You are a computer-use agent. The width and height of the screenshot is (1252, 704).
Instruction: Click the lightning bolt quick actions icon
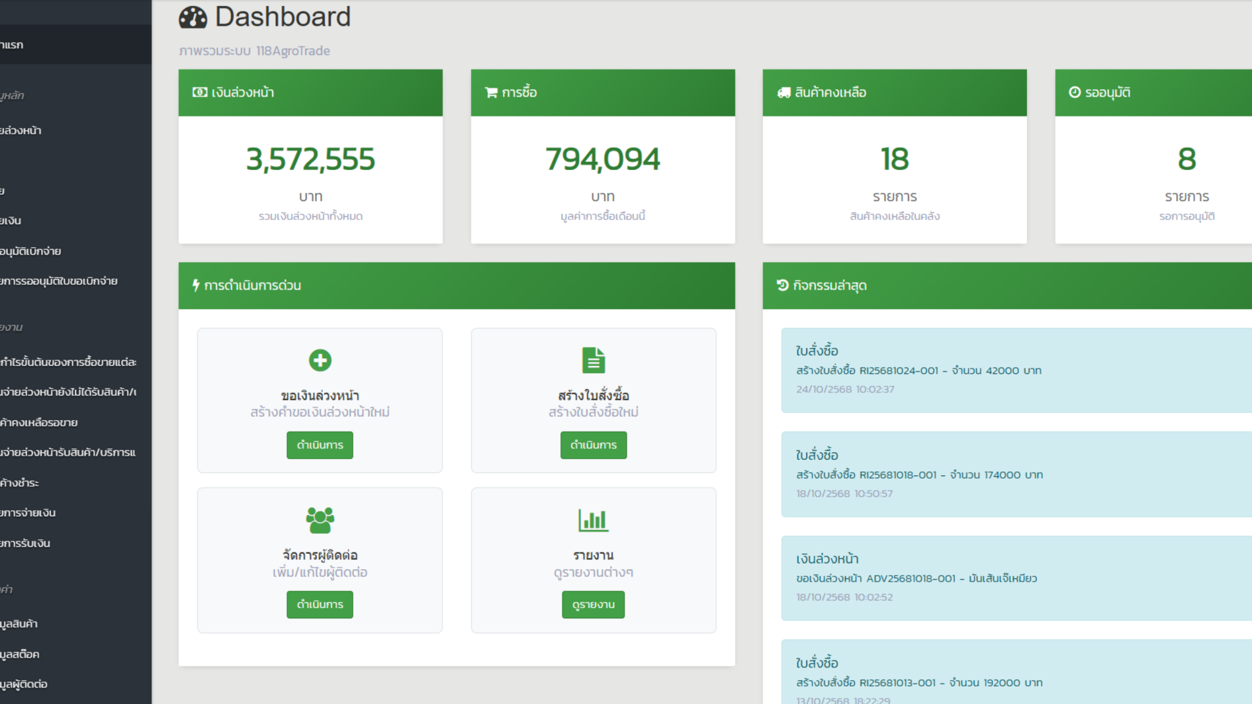coord(196,285)
